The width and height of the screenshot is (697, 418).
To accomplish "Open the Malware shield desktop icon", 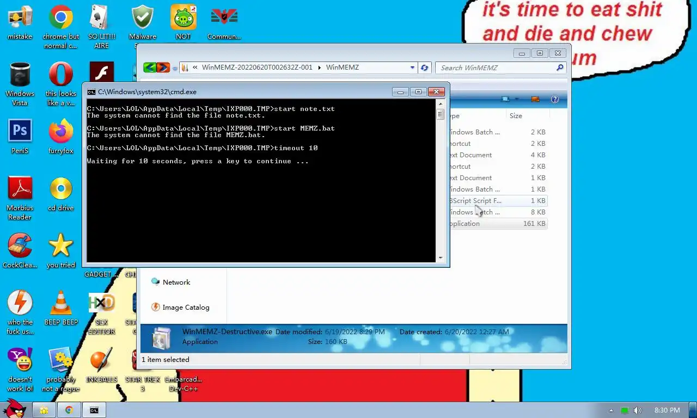I will tap(142, 23).
